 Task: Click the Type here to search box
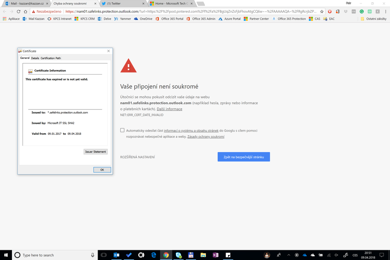[x=55, y=255]
